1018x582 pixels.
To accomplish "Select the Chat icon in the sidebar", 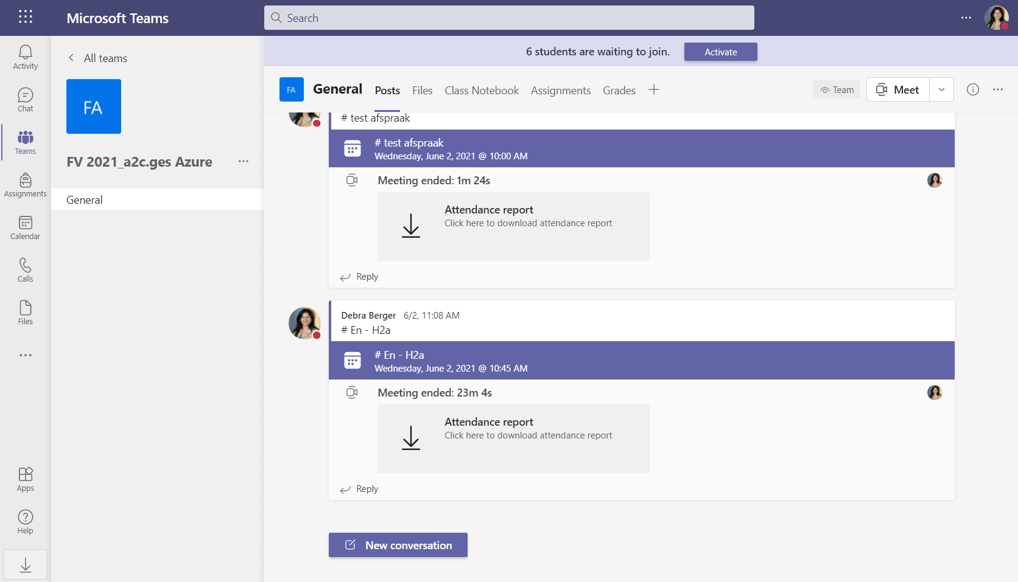I will click(25, 99).
